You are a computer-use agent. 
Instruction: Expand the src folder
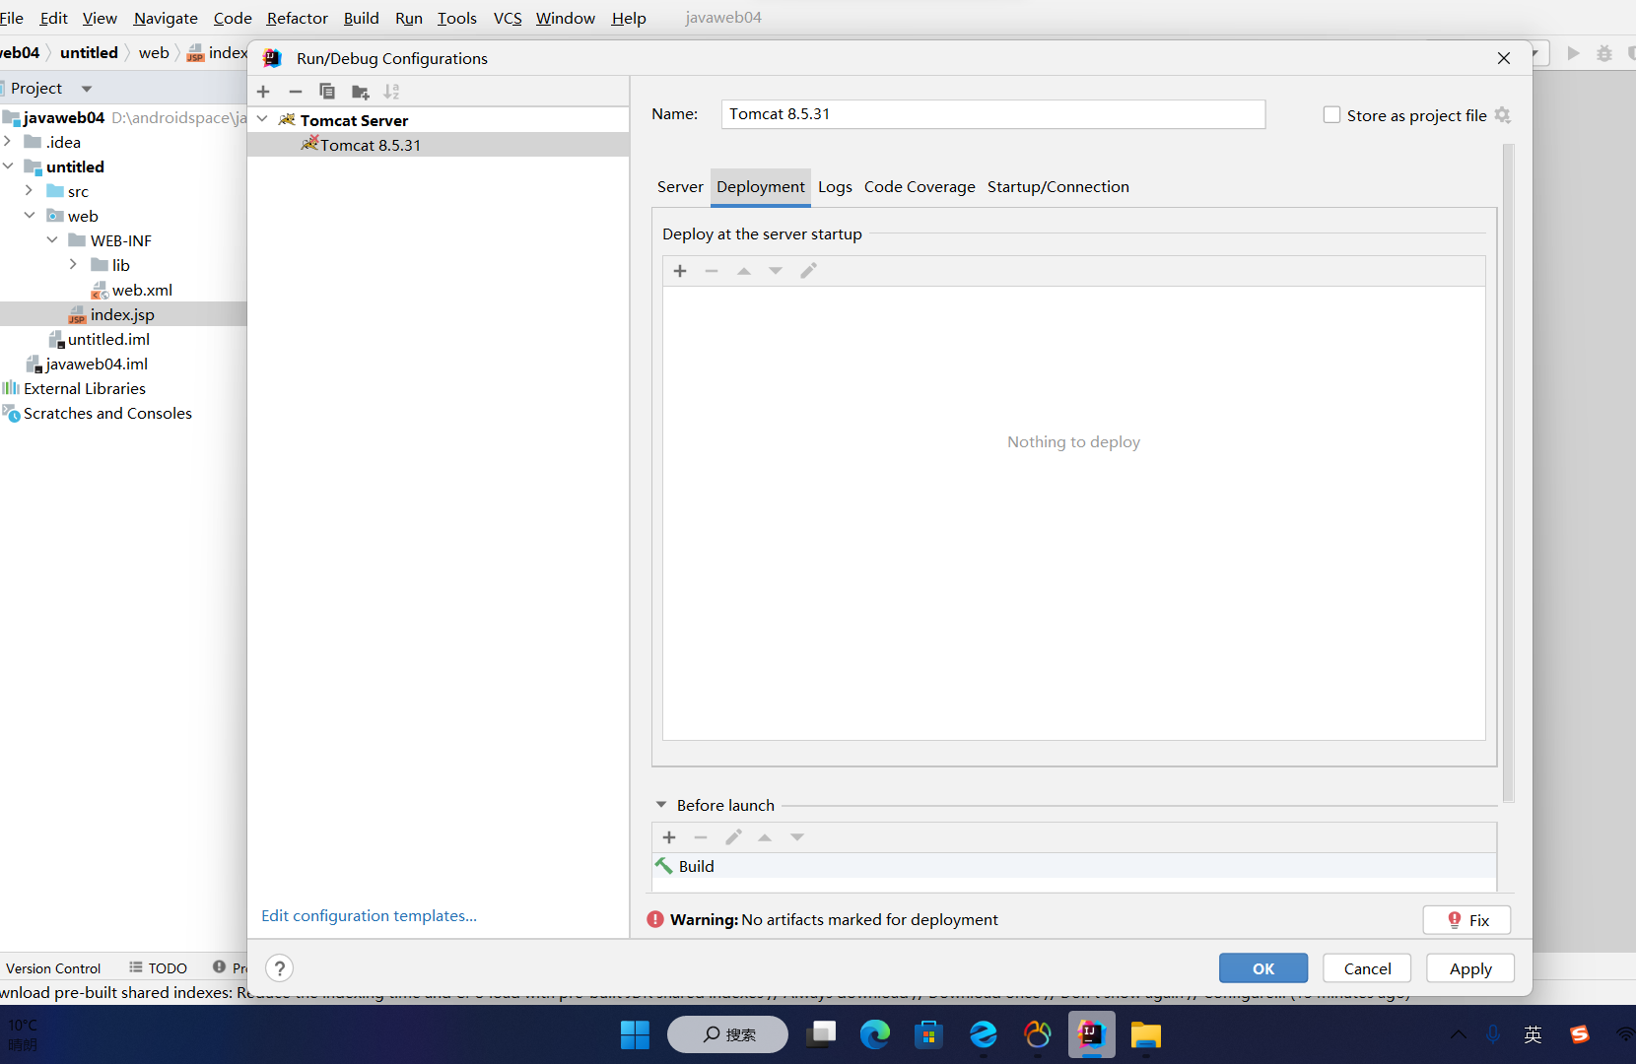pyautogui.click(x=30, y=191)
